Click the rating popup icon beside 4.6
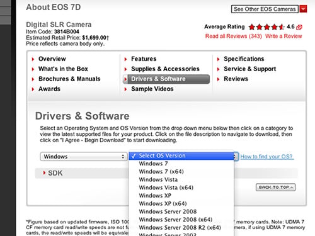 coord(299,27)
